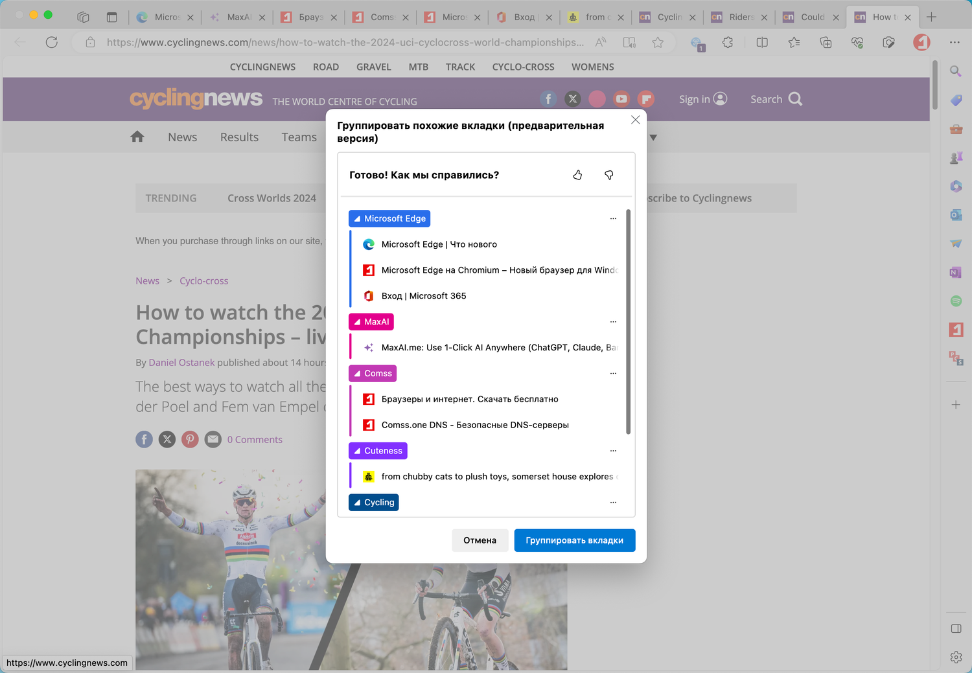Click the browser back arrow
Image resolution: width=972 pixels, height=673 pixels.
[20, 43]
